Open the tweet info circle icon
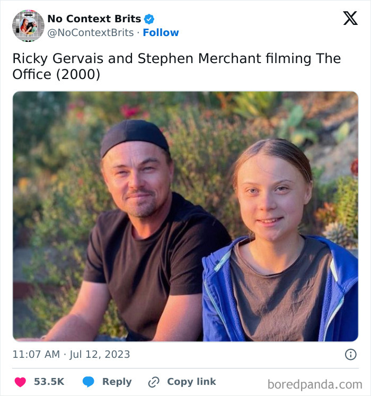Viewport: 371px width, 396px height. (350, 354)
